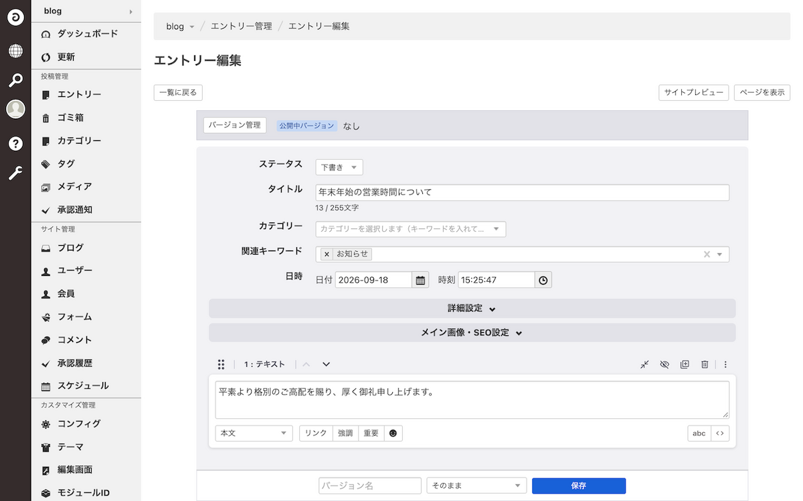Focus the タイトル input field
The width and height of the screenshot is (803, 501).
click(523, 192)
